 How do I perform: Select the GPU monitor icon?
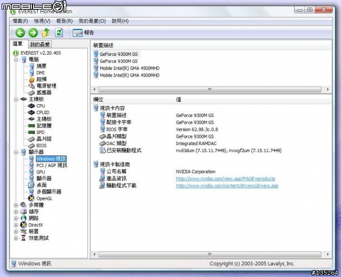[x=32, y=172]
